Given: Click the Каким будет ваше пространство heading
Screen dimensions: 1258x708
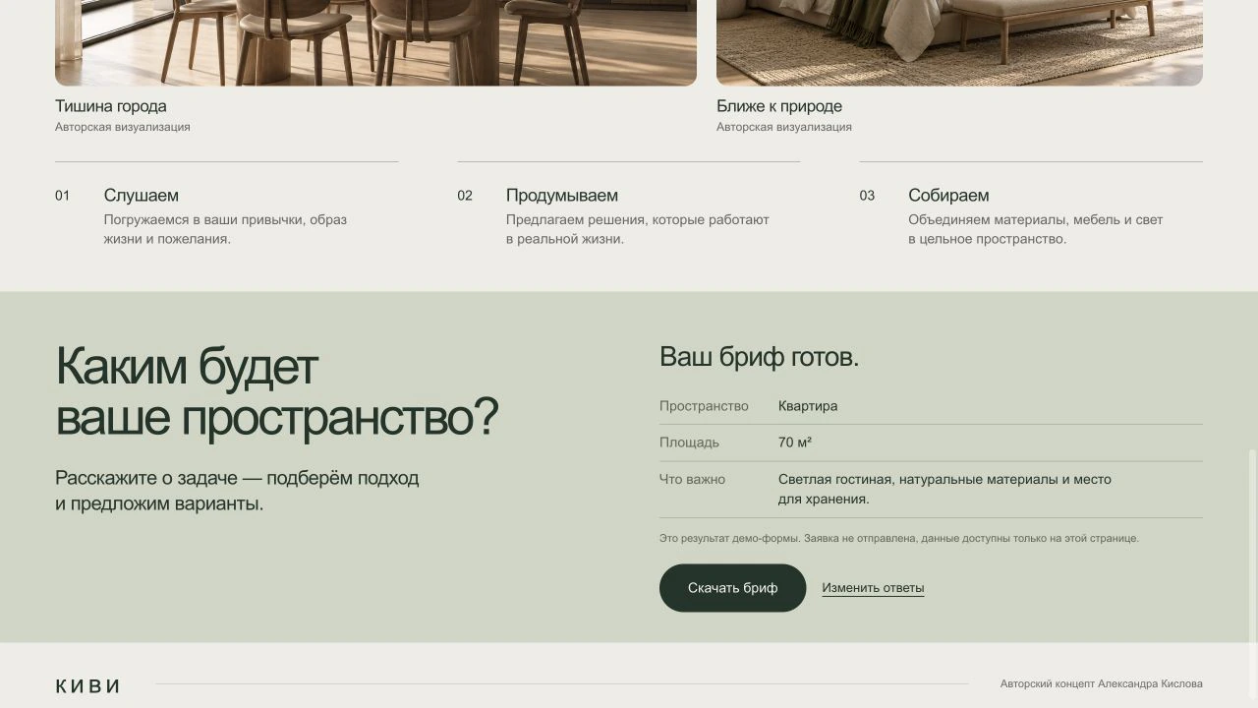Looking at the screenshot, I should coord(277,391).
